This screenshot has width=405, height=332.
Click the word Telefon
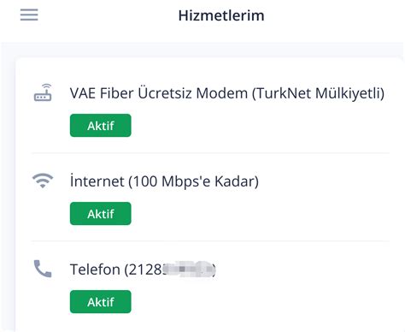click(x=95, y=270)
